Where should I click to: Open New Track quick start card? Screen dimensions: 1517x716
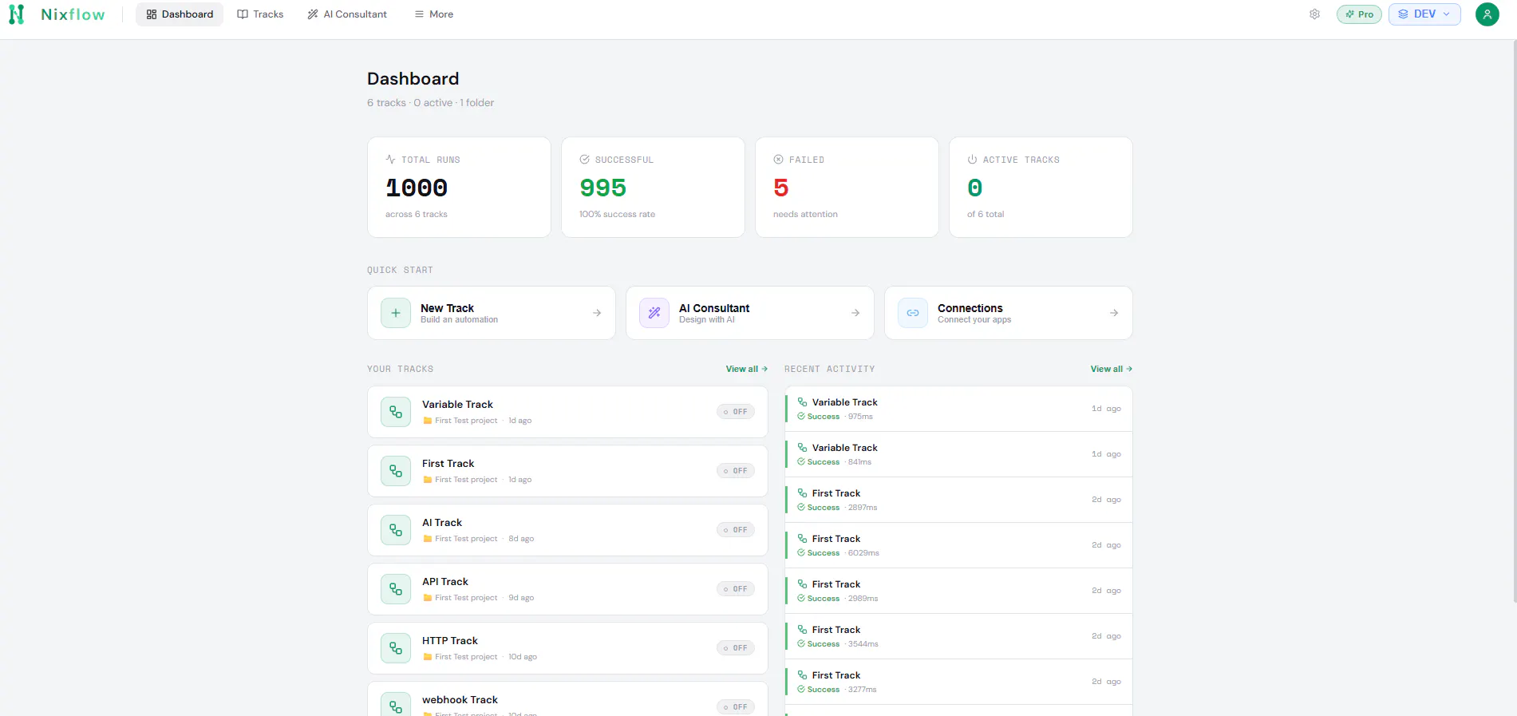pos(492,313)
